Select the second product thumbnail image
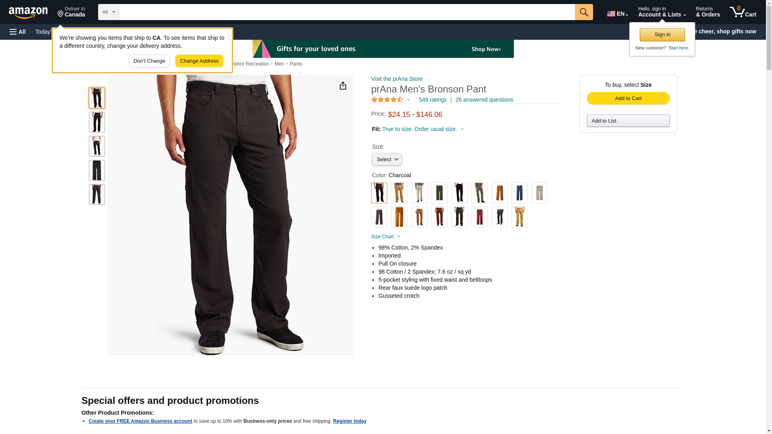772x434 pixels. 97,122
